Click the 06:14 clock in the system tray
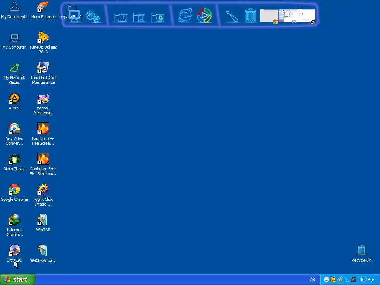This screenshot has height=285, width=380. click(367, 279)
